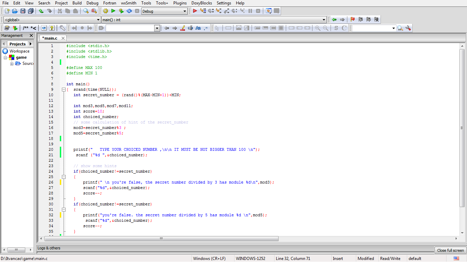Toggle match case 'Aa' search option
467x262 pixels.
(198, 28)
